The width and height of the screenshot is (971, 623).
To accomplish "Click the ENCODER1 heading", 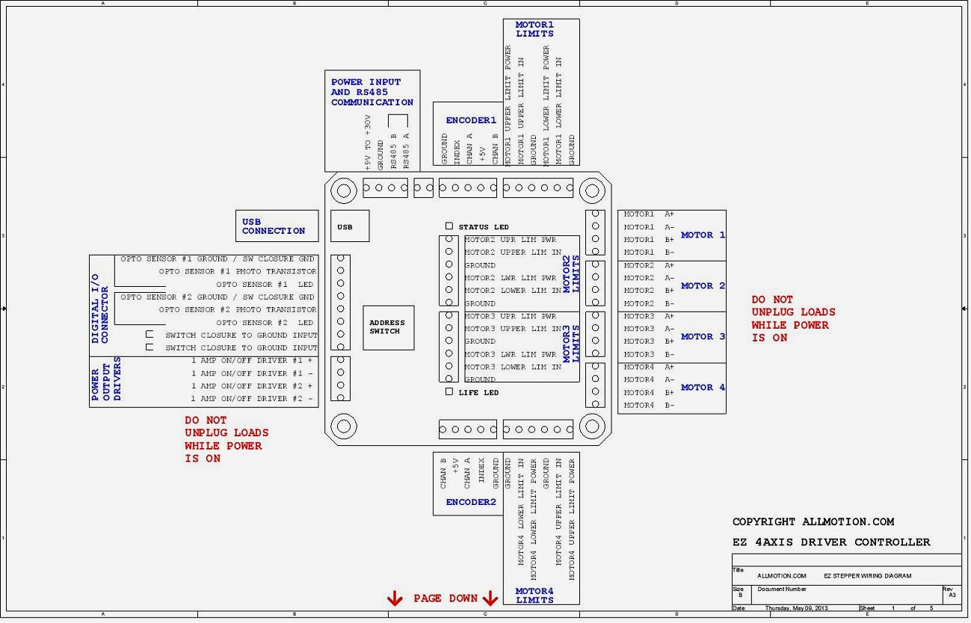I will tap(471, 120).
